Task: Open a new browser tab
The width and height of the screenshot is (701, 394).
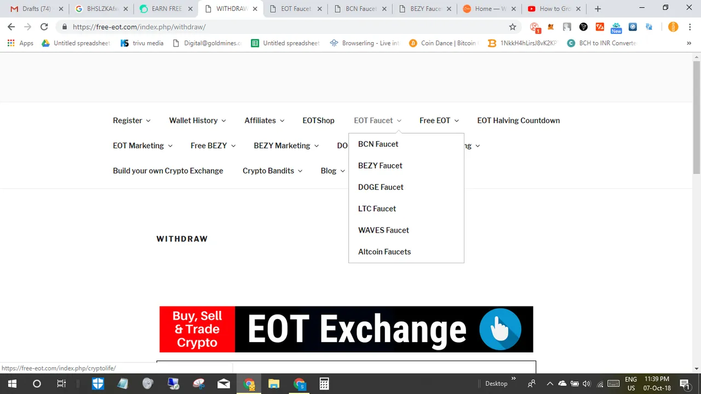Action: (x=597, y=9)
